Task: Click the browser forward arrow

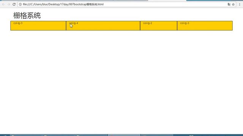Action: (x=9, y=4)
